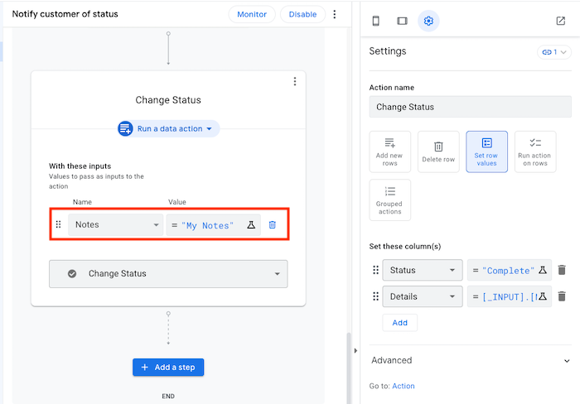The height and width of the screenshot is (404, 580).
Task: Grab drag handle of Details column row
Action: (375, 296)
